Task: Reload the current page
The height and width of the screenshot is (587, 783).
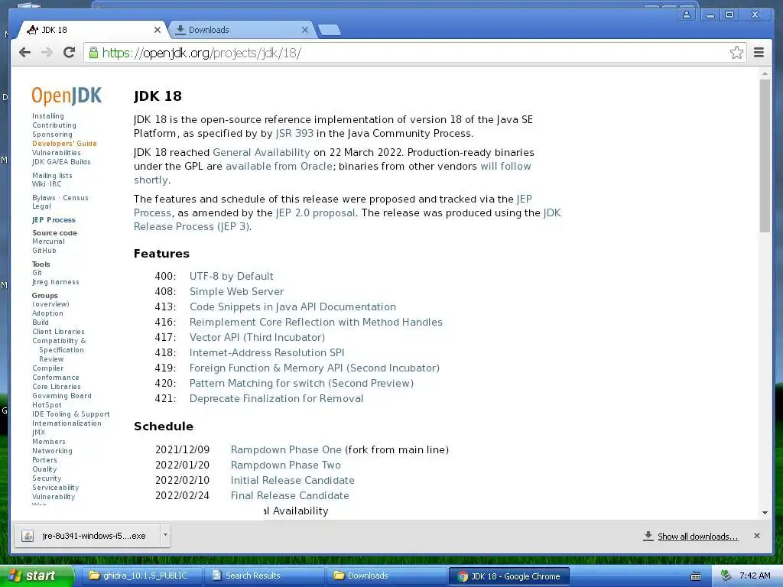Action: point(69,53)
